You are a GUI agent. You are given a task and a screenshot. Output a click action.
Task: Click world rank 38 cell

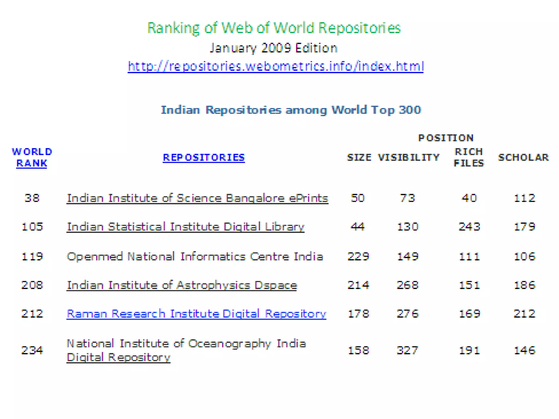[x=32, y=198]
